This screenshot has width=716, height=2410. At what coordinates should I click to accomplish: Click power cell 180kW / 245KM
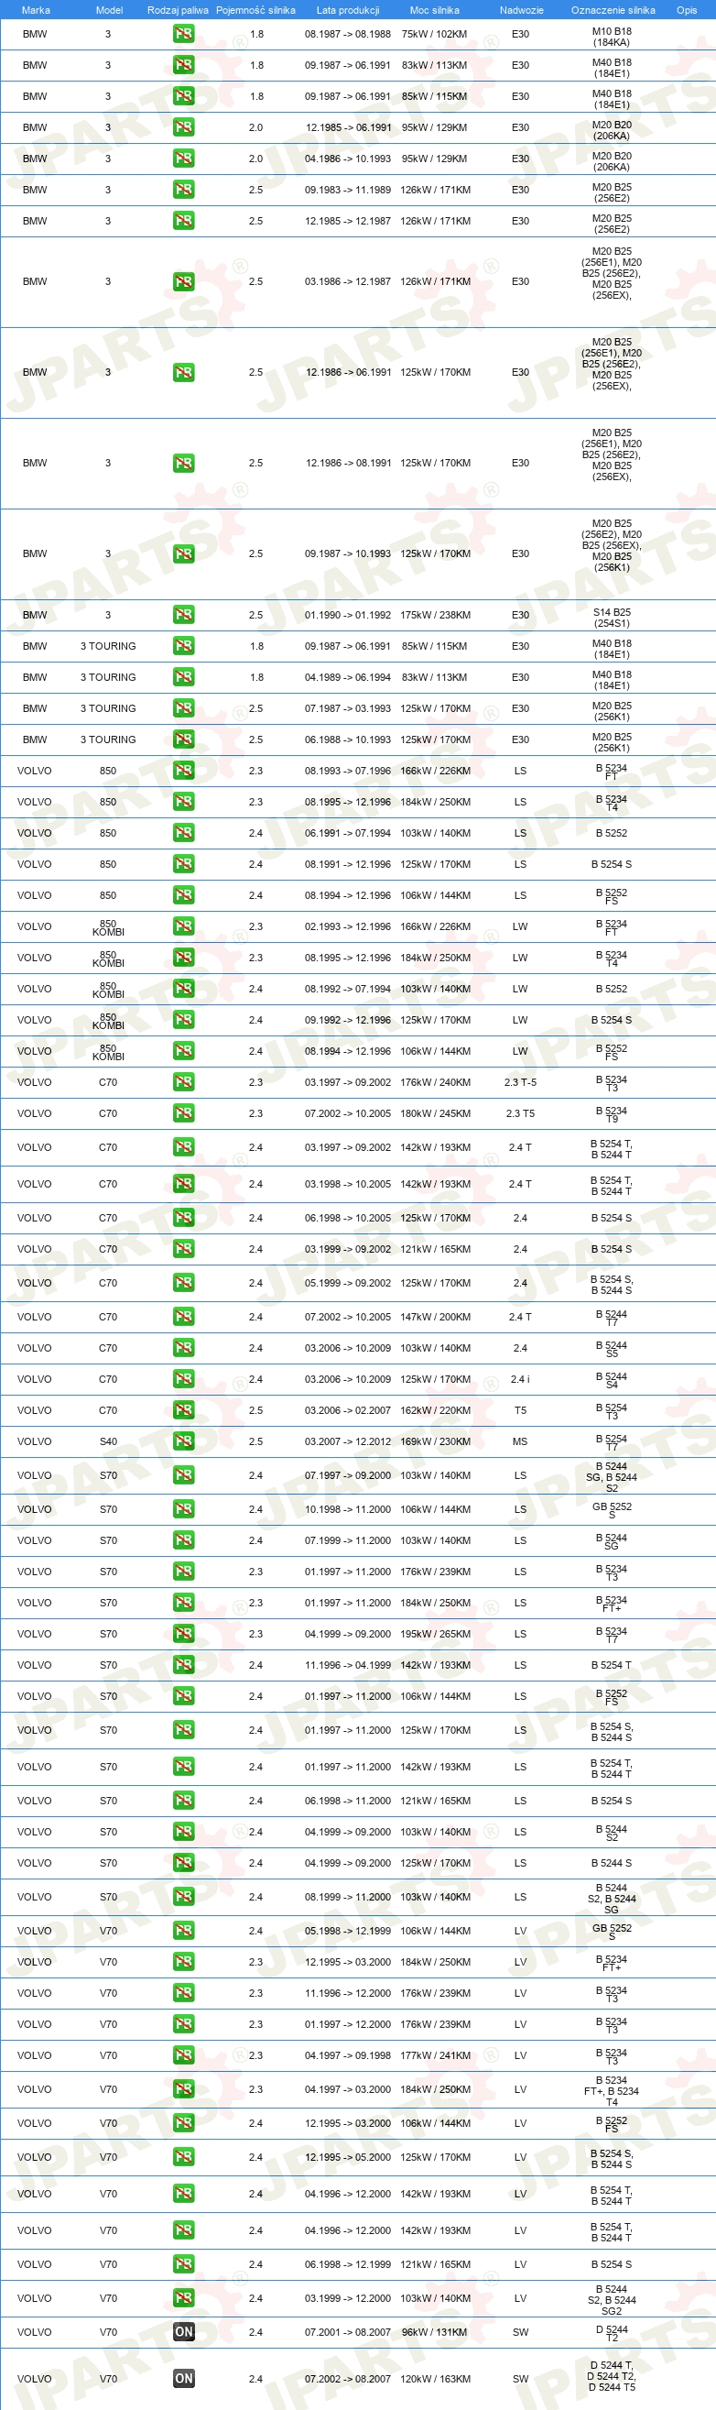click(435, 1113)
